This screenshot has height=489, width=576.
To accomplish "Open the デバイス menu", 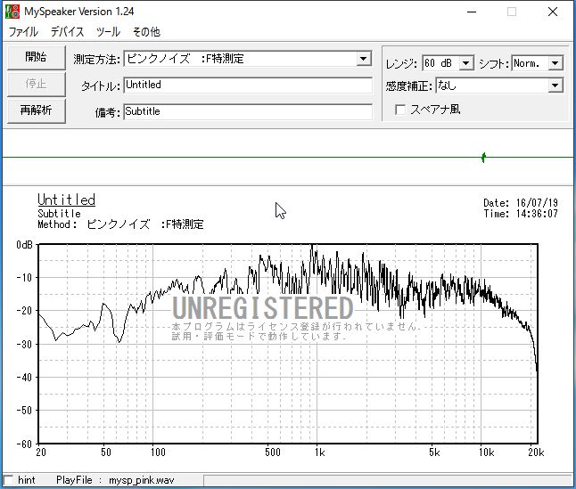I will point(67,32).
